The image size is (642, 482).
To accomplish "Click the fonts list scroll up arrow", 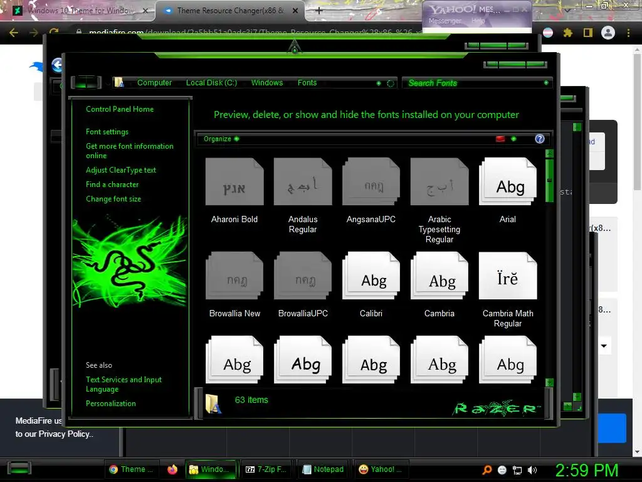I will [x=549, y=154].
